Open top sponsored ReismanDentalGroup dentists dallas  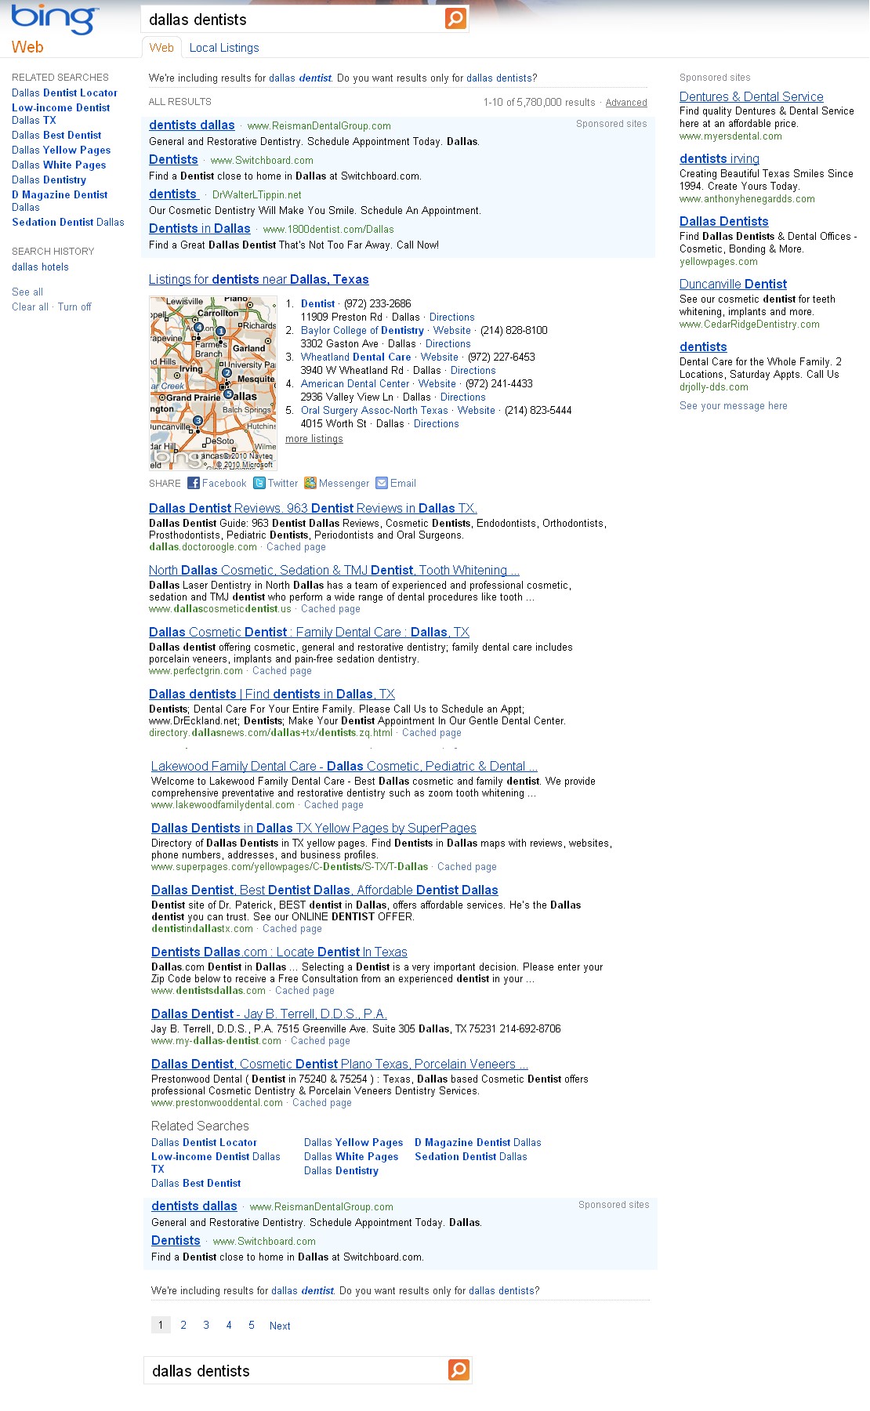pyautogui.click(x=192, y=125)
